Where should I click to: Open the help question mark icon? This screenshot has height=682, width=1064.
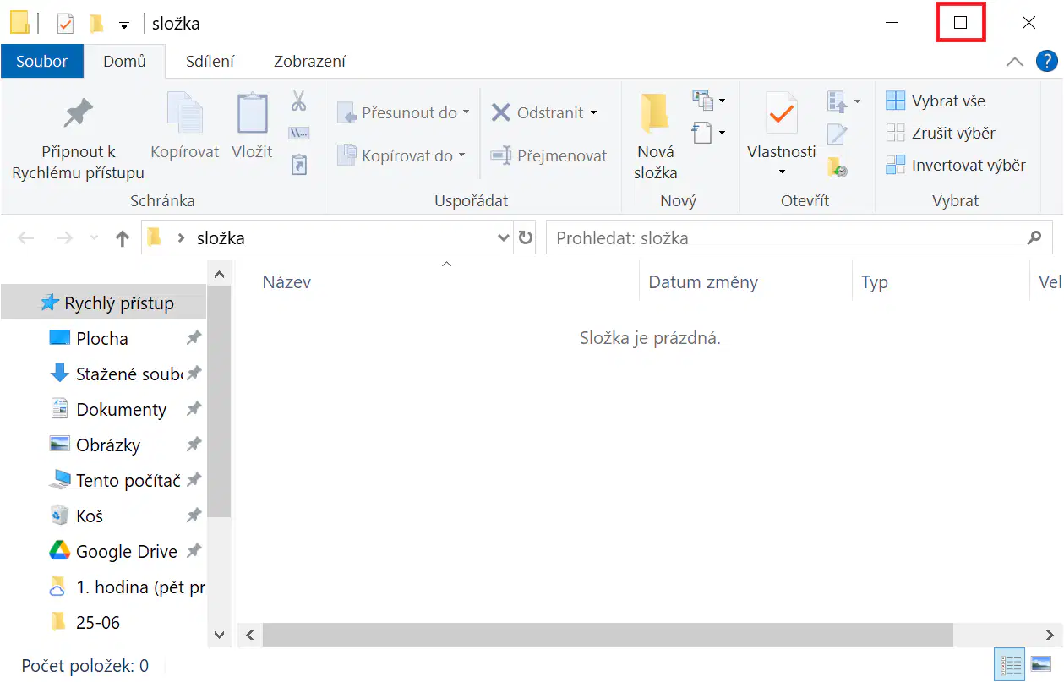[x=1046, y=61]
